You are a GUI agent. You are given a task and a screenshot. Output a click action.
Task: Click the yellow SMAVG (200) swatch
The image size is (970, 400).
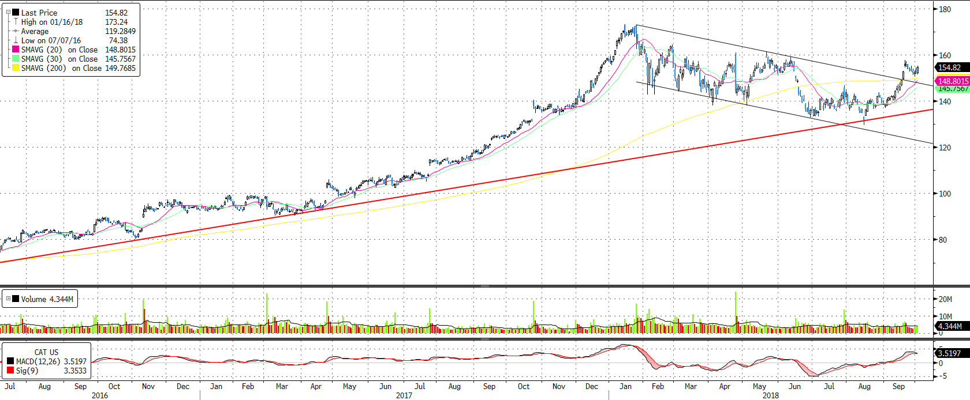pos(16,68)
